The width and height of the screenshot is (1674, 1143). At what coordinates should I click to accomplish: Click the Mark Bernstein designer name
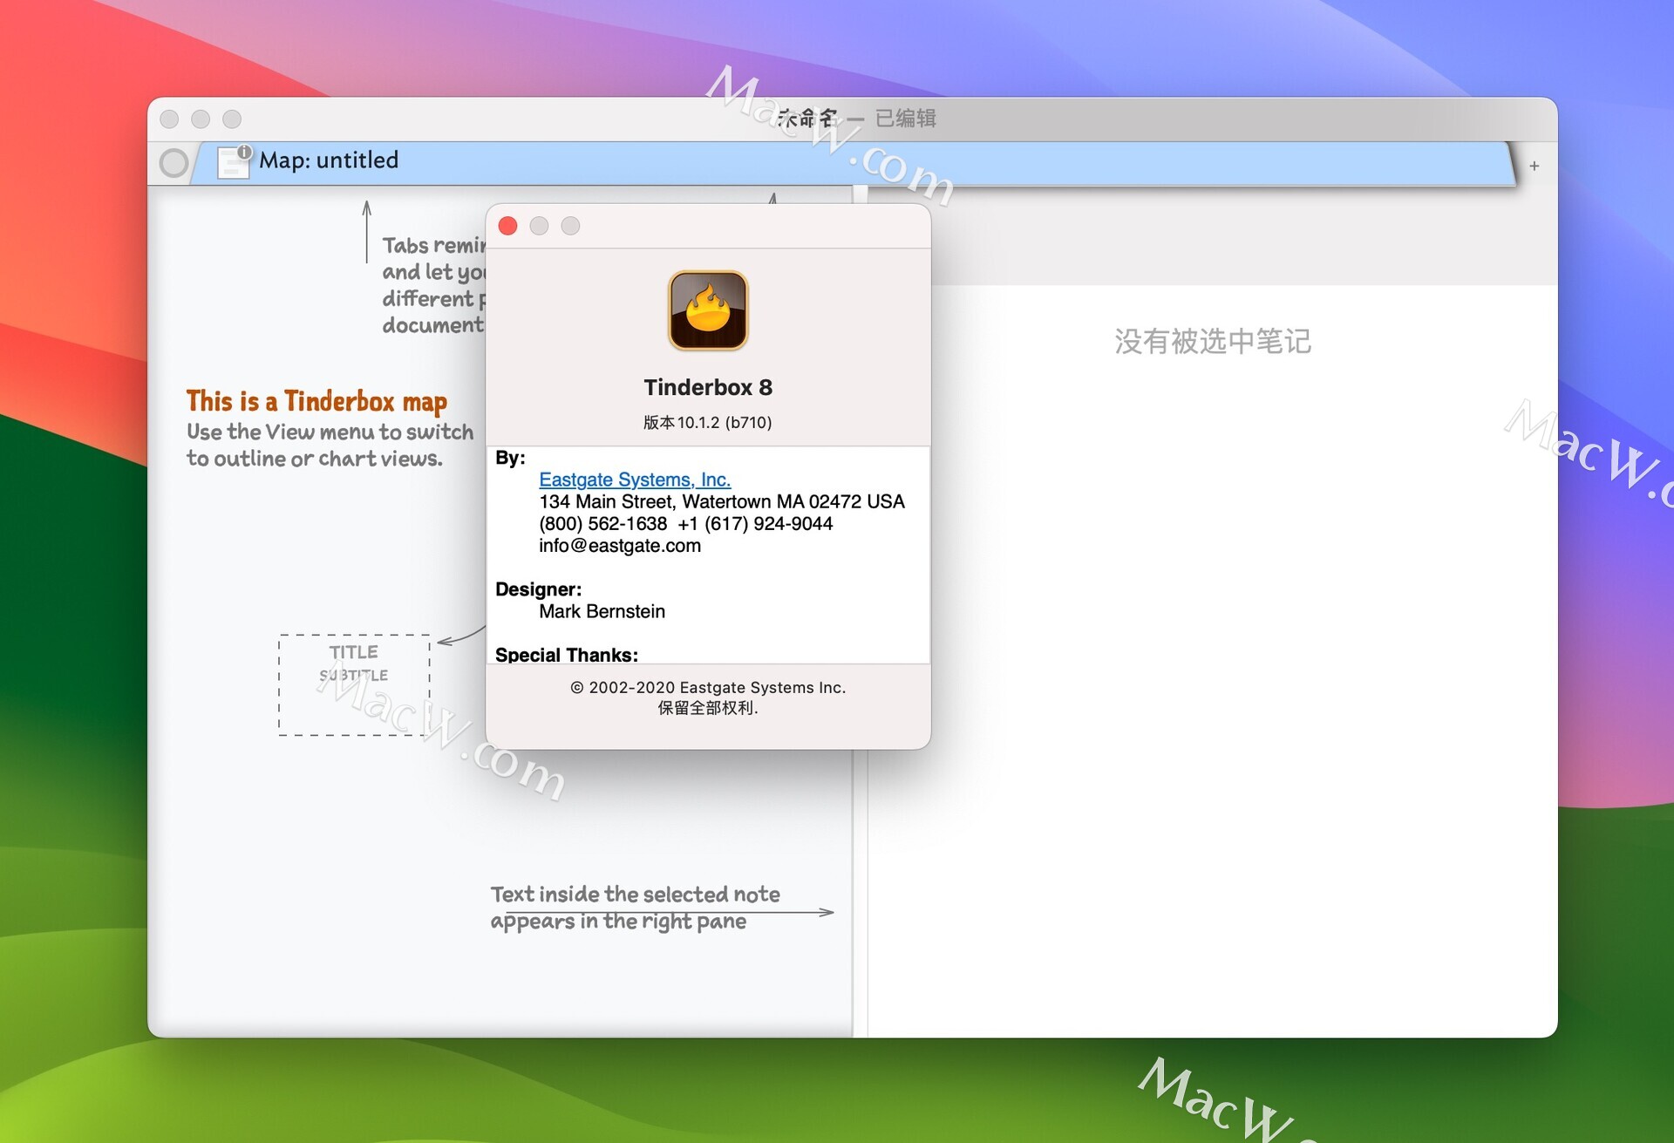coord(602,611)
